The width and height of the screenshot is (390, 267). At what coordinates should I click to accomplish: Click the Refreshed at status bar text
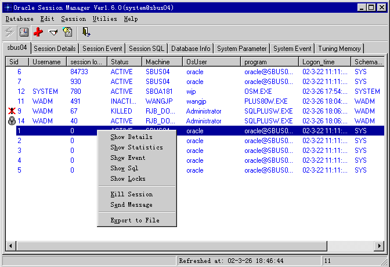232,261
